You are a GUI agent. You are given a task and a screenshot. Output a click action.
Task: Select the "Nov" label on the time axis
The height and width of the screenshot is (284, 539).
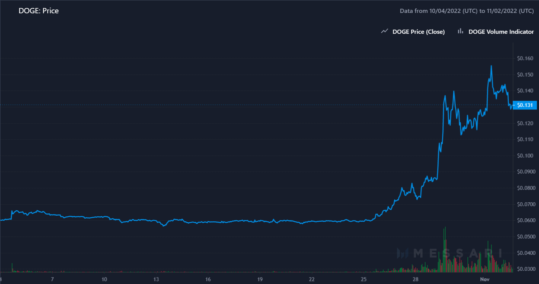(x=484, y=279)
